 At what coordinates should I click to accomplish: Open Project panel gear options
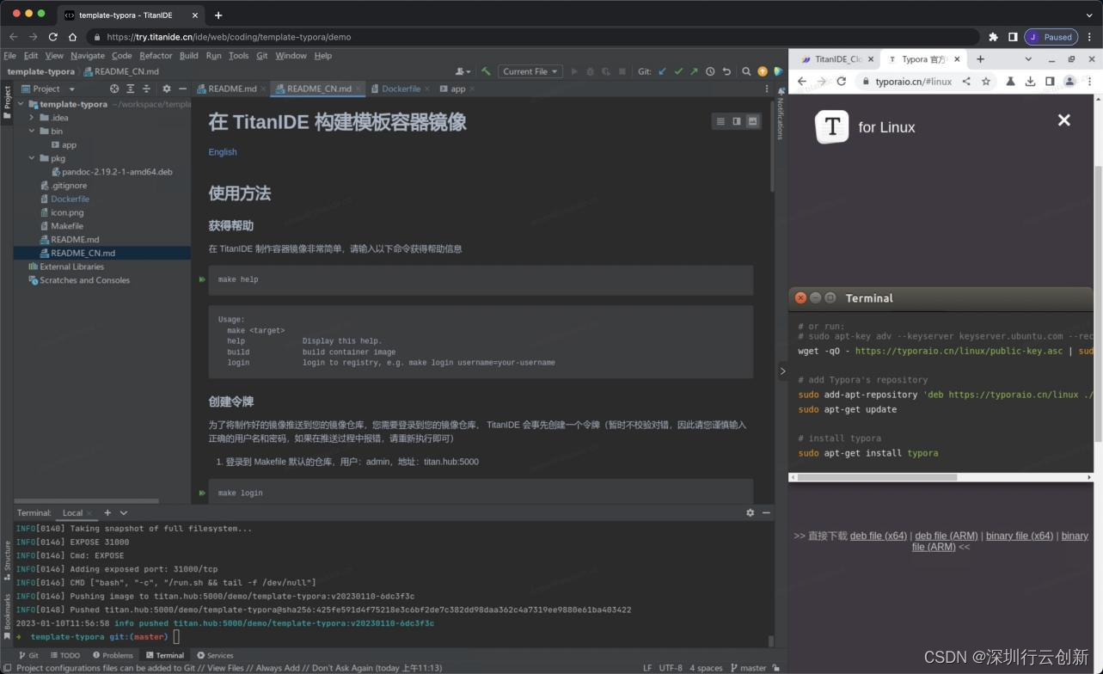point(167,89)
